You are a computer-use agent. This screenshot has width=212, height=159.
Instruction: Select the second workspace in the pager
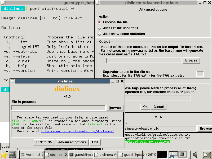183,155
